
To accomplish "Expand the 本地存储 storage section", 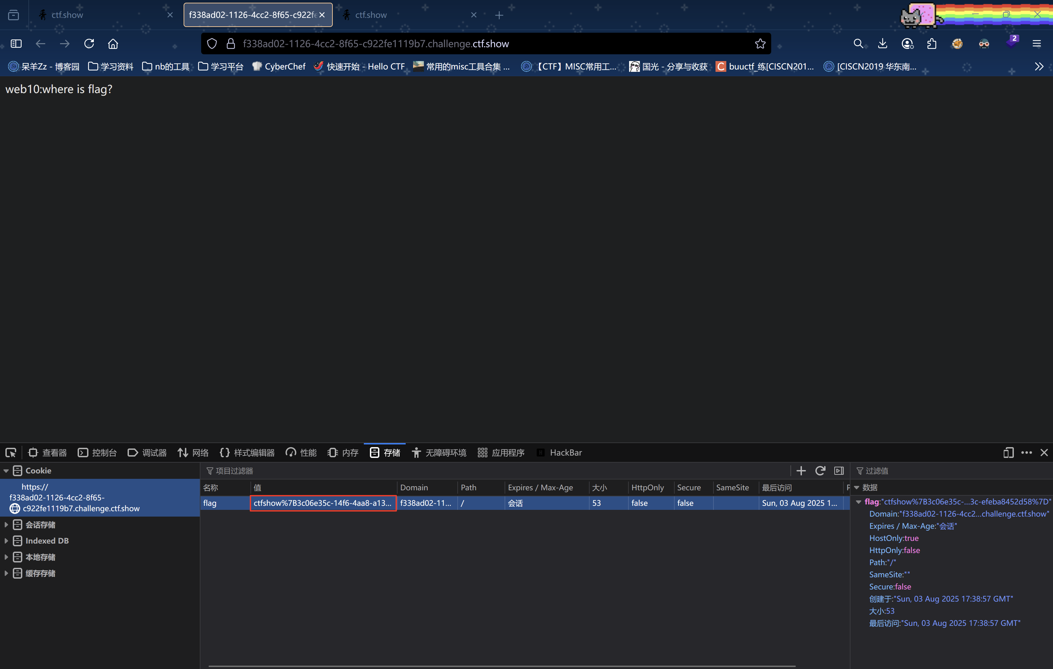I will pos(6,557).
